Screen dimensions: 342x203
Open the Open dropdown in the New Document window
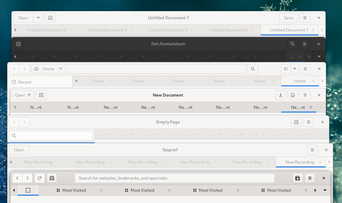[23, 95]
